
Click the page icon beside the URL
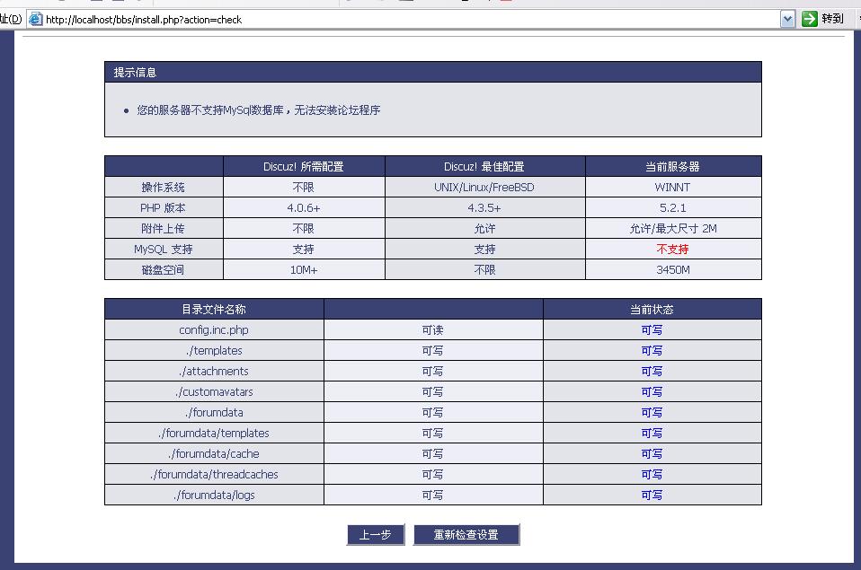35,19
